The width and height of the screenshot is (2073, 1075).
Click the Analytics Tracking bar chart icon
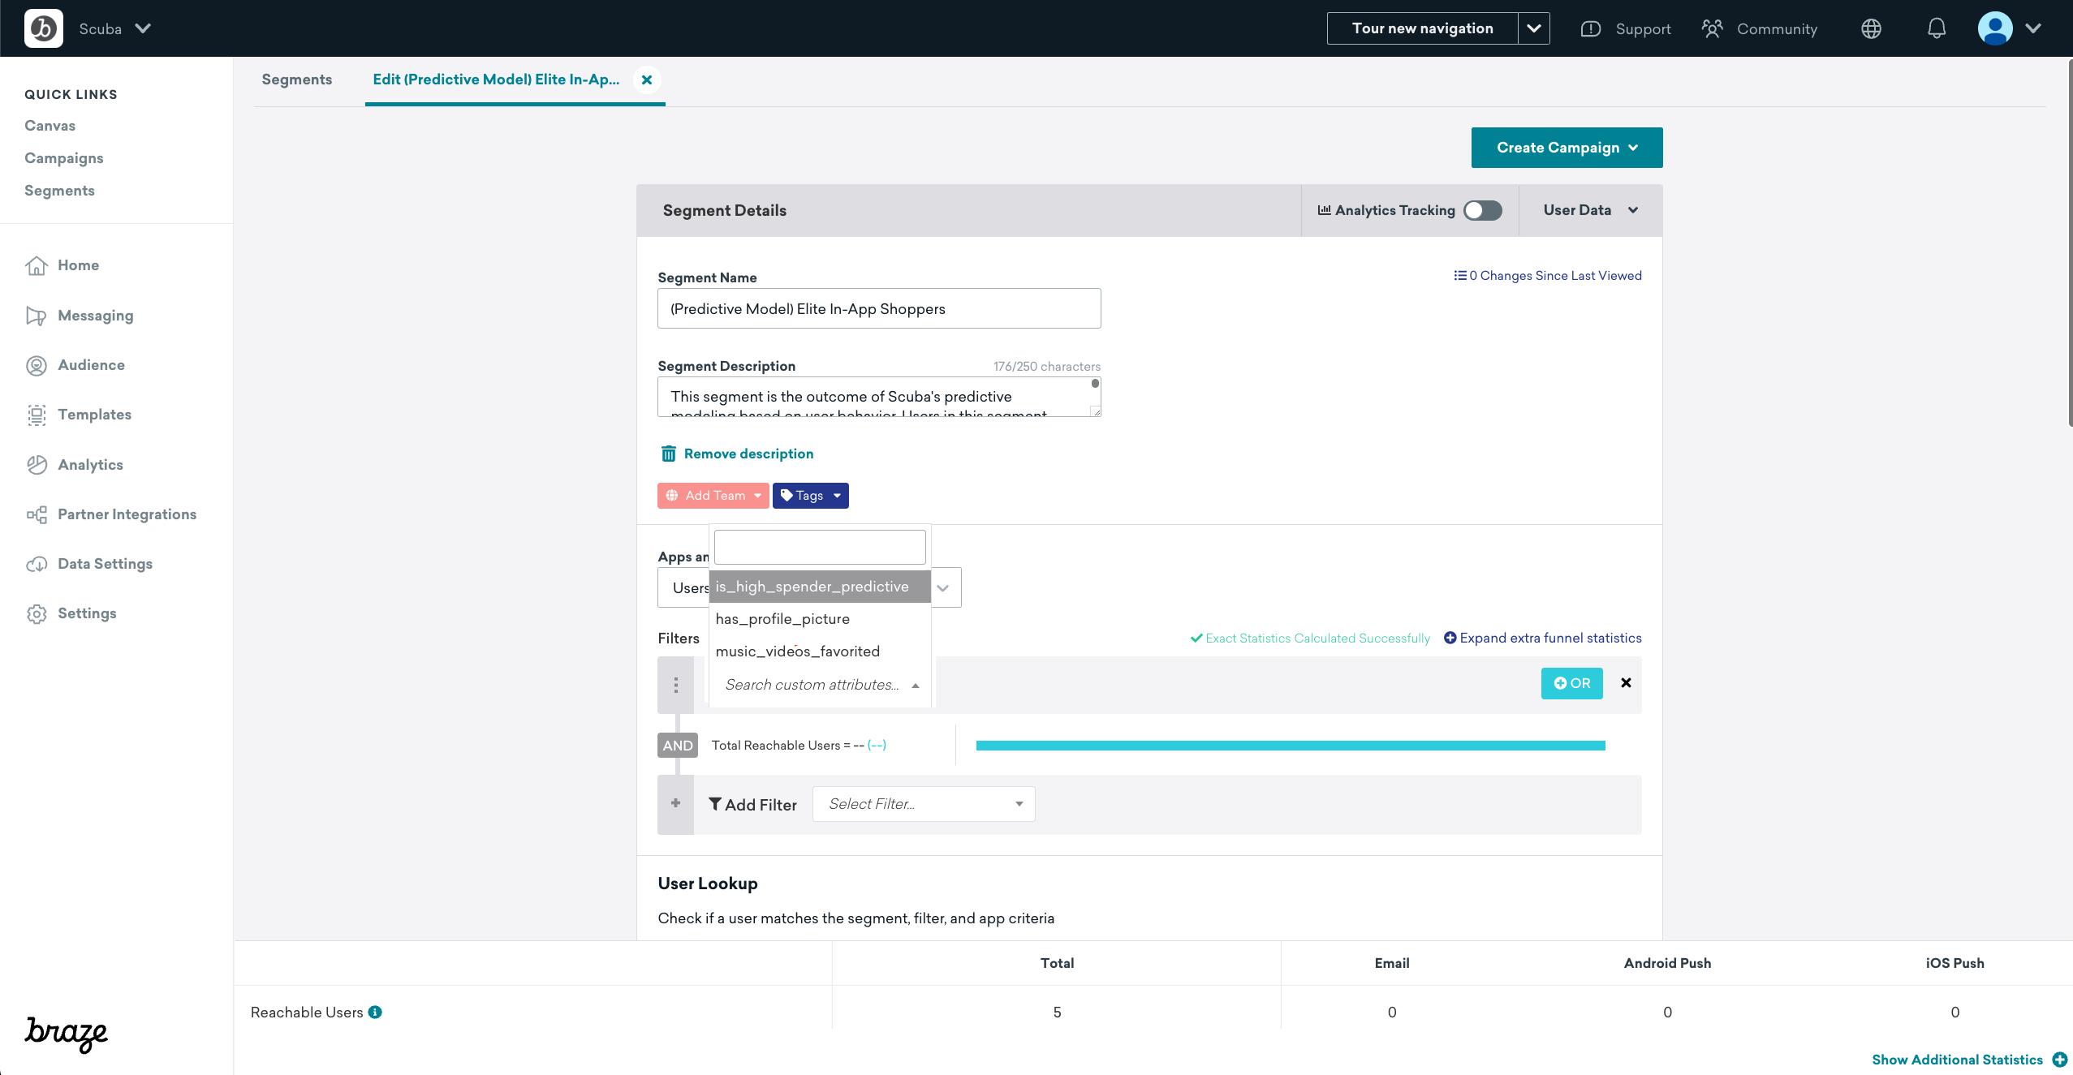[1324, 210]
